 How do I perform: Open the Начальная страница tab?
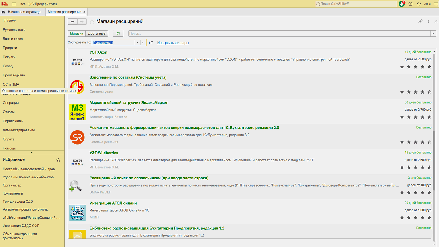pos(24,12)
